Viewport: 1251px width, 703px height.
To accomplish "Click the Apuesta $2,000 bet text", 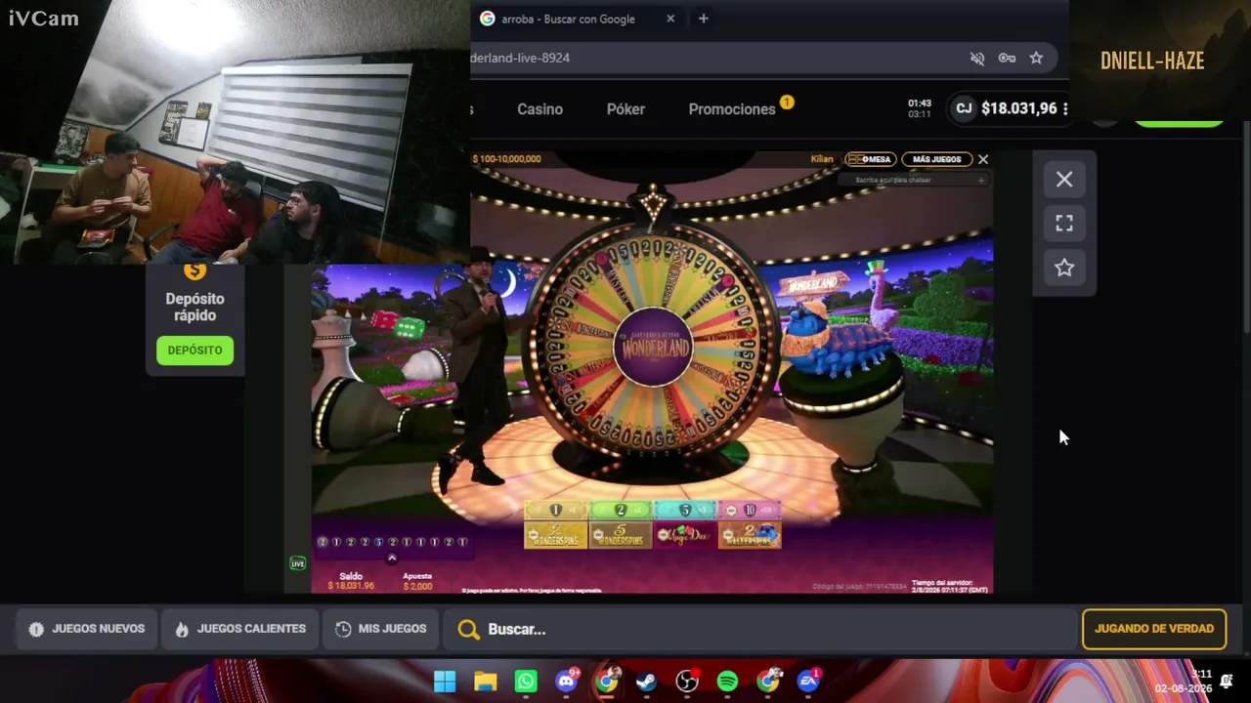I will coord(417,581).
